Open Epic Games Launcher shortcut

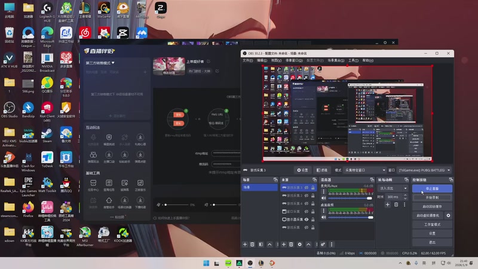pyautogui.click(x=28, y=187)
